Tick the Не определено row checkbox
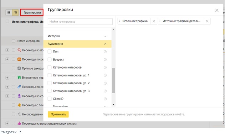Viewport: 225px width, 140px height. [14, 114]
